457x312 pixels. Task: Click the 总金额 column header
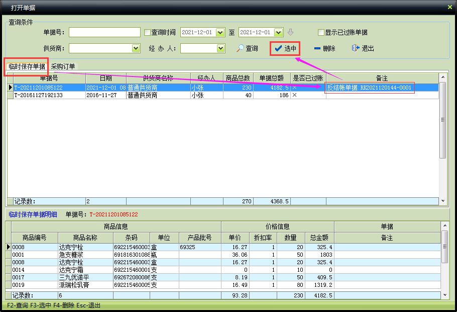click(x=319, y=238)
